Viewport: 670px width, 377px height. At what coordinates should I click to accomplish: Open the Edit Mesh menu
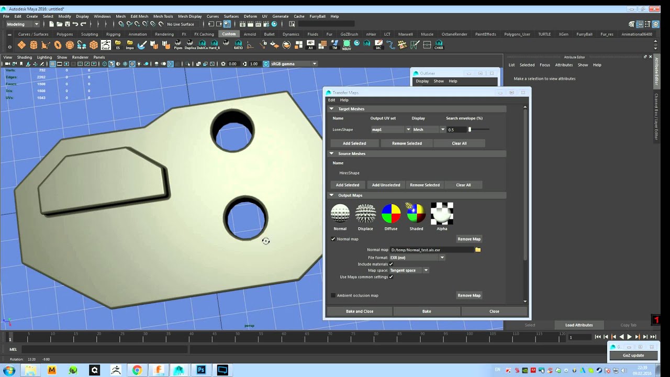(139, 16)
